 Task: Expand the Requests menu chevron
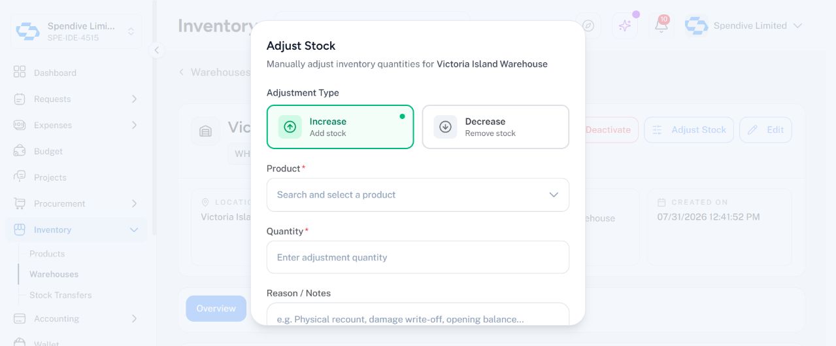(x=134, y=99)
